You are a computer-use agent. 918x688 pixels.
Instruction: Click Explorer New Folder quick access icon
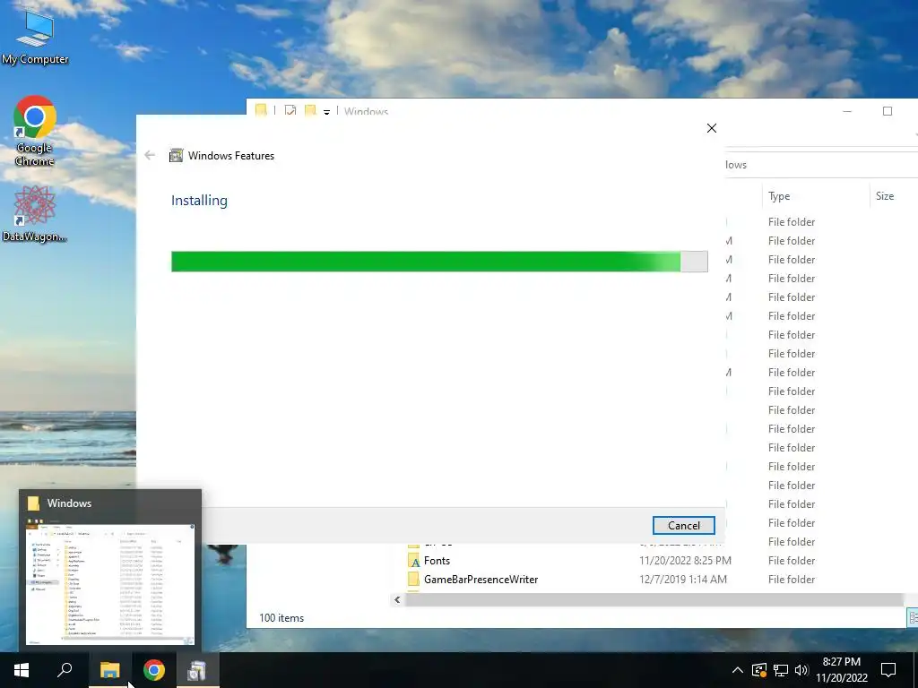pyautogui.click(x=310, y=110)
